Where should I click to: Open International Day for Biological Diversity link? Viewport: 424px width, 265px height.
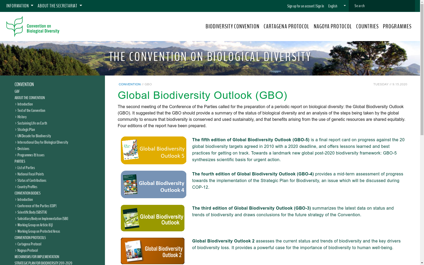pos(43,142)
